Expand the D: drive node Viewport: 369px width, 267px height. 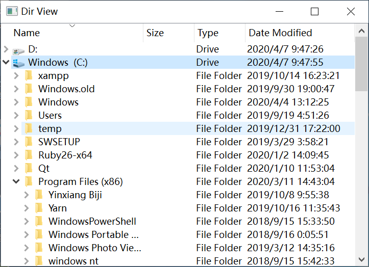coord(6,49)
